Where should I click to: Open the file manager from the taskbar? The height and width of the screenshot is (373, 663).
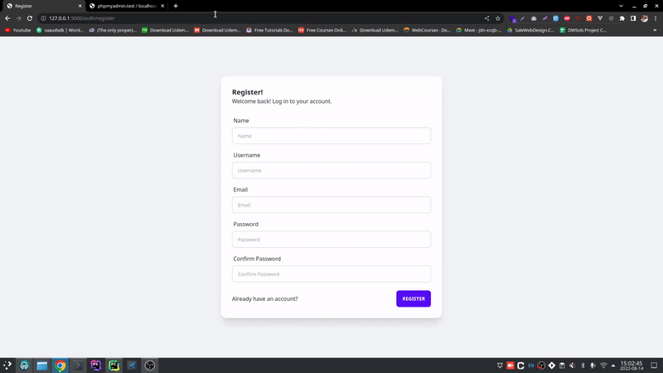click(x=42, y=366)
